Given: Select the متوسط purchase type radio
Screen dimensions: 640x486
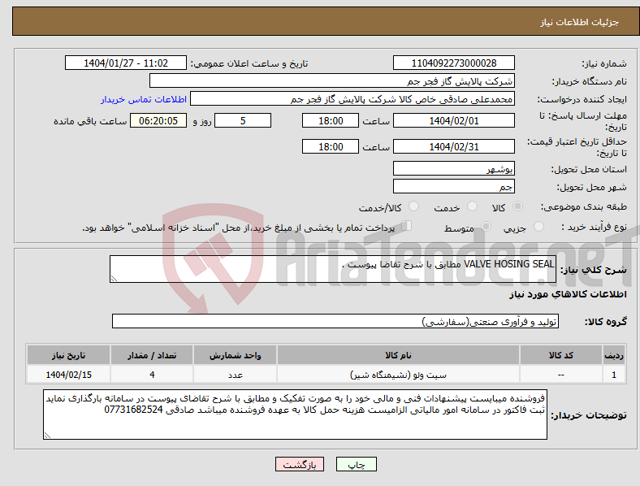Looking at the screenshot, I should [486, 226].
